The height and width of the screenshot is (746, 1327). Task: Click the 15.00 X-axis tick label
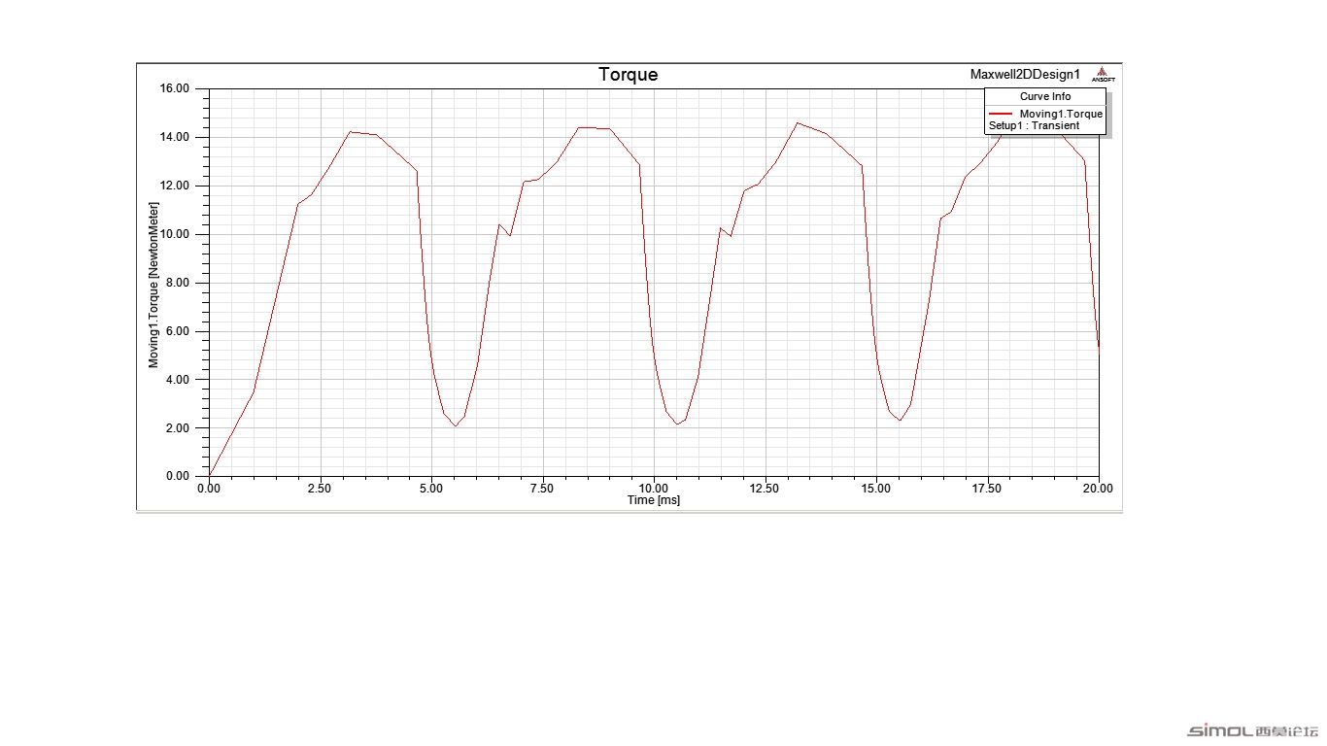[x=876, y=488]
